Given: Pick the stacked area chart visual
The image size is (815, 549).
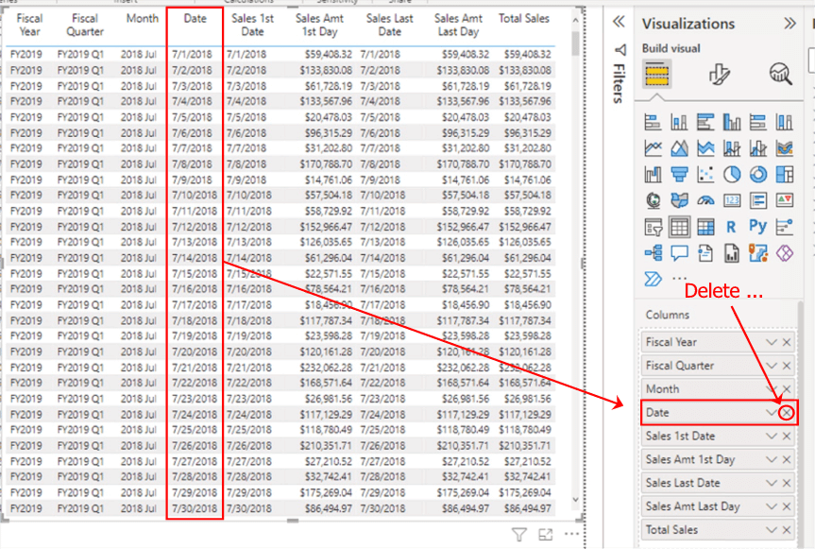Looking at the screenshot, I should click(705, 148).
